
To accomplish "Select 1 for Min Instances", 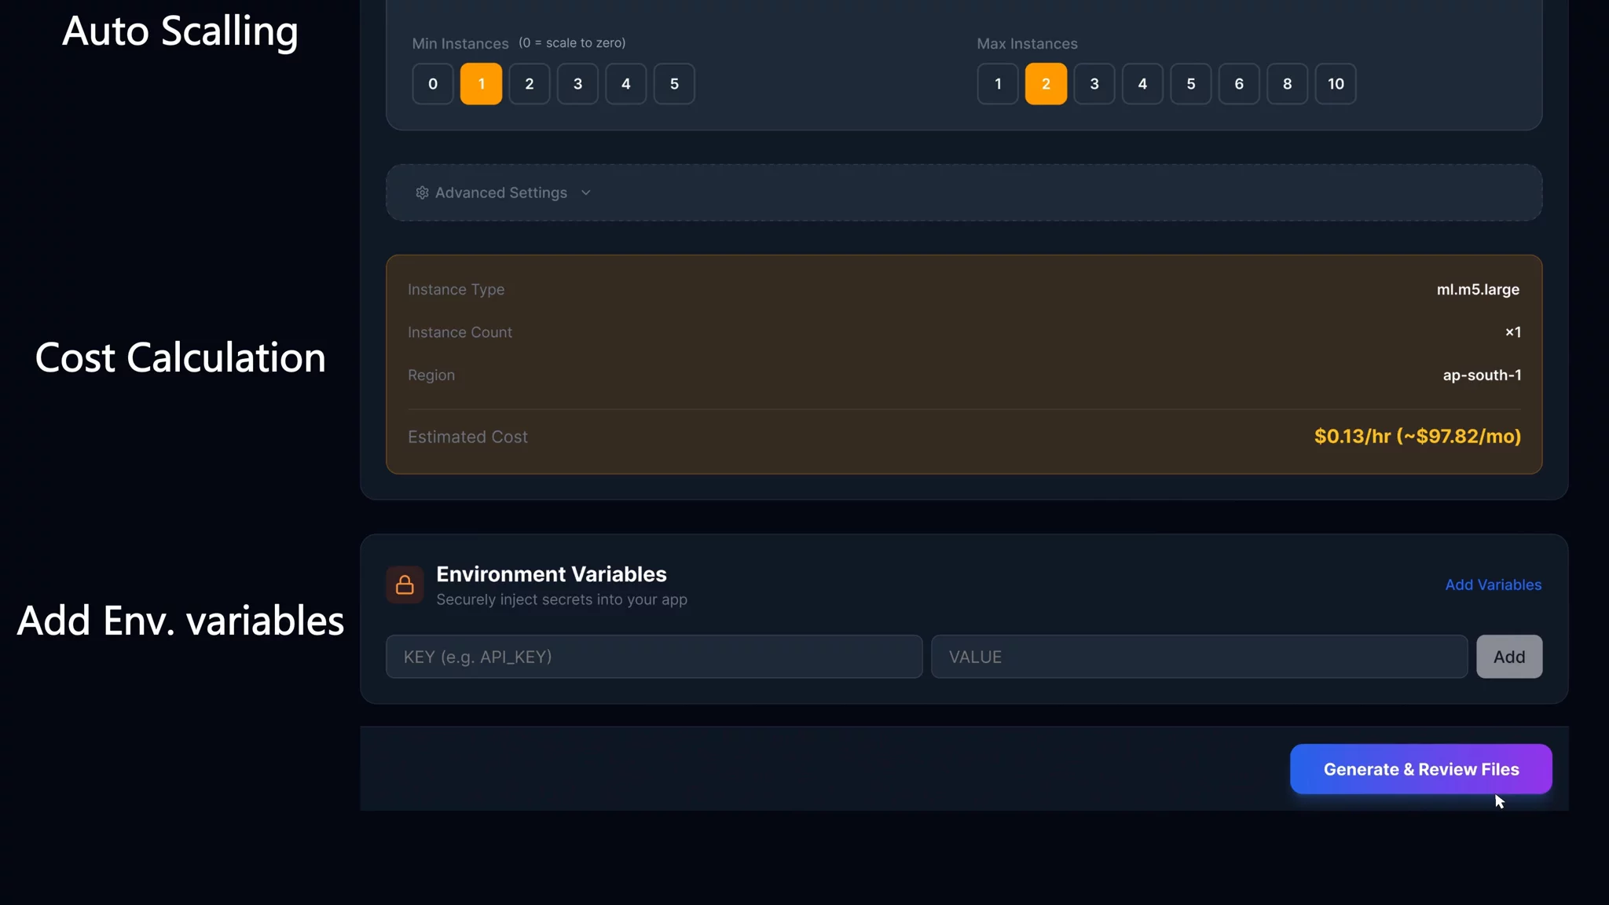I will pyautogui.click(x=481, y=83).
